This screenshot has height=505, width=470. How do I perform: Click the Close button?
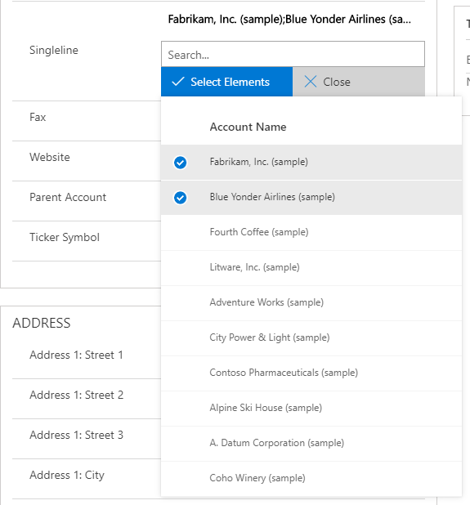(x=359, y=82)
